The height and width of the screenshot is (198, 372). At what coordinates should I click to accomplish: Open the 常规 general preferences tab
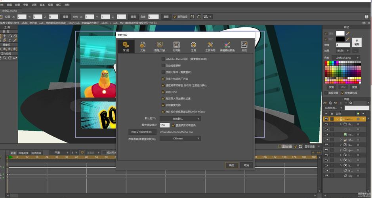(x=126, y=46)
